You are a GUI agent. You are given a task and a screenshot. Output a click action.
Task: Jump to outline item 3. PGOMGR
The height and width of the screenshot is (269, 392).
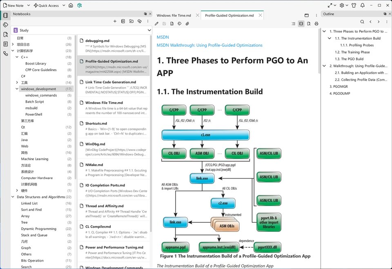[339, 87]
